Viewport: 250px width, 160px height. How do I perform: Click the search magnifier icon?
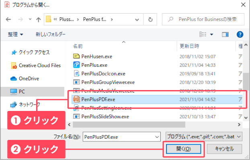point(170,19)
